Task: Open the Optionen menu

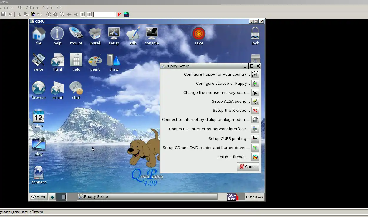Action: click(x=32, y=8)
